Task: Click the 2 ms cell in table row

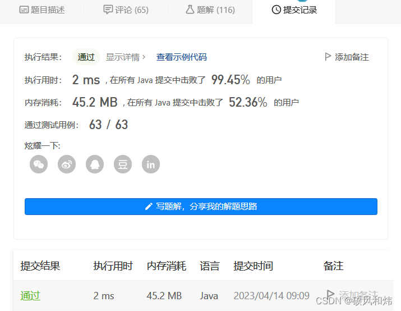Action: tap(104, 296)
